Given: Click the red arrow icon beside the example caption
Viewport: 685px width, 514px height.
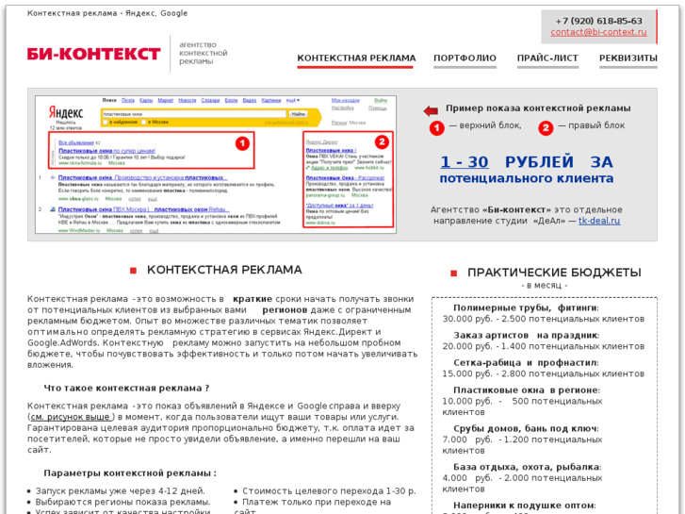Looking at the screenshot, I should click(431, 110).
